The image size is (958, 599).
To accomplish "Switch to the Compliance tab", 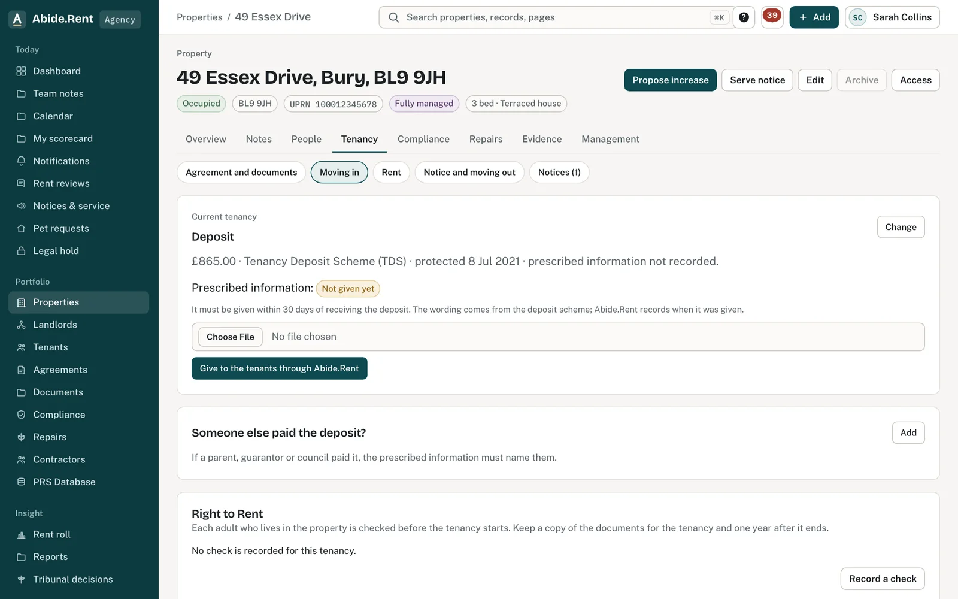I will (423, 139).
